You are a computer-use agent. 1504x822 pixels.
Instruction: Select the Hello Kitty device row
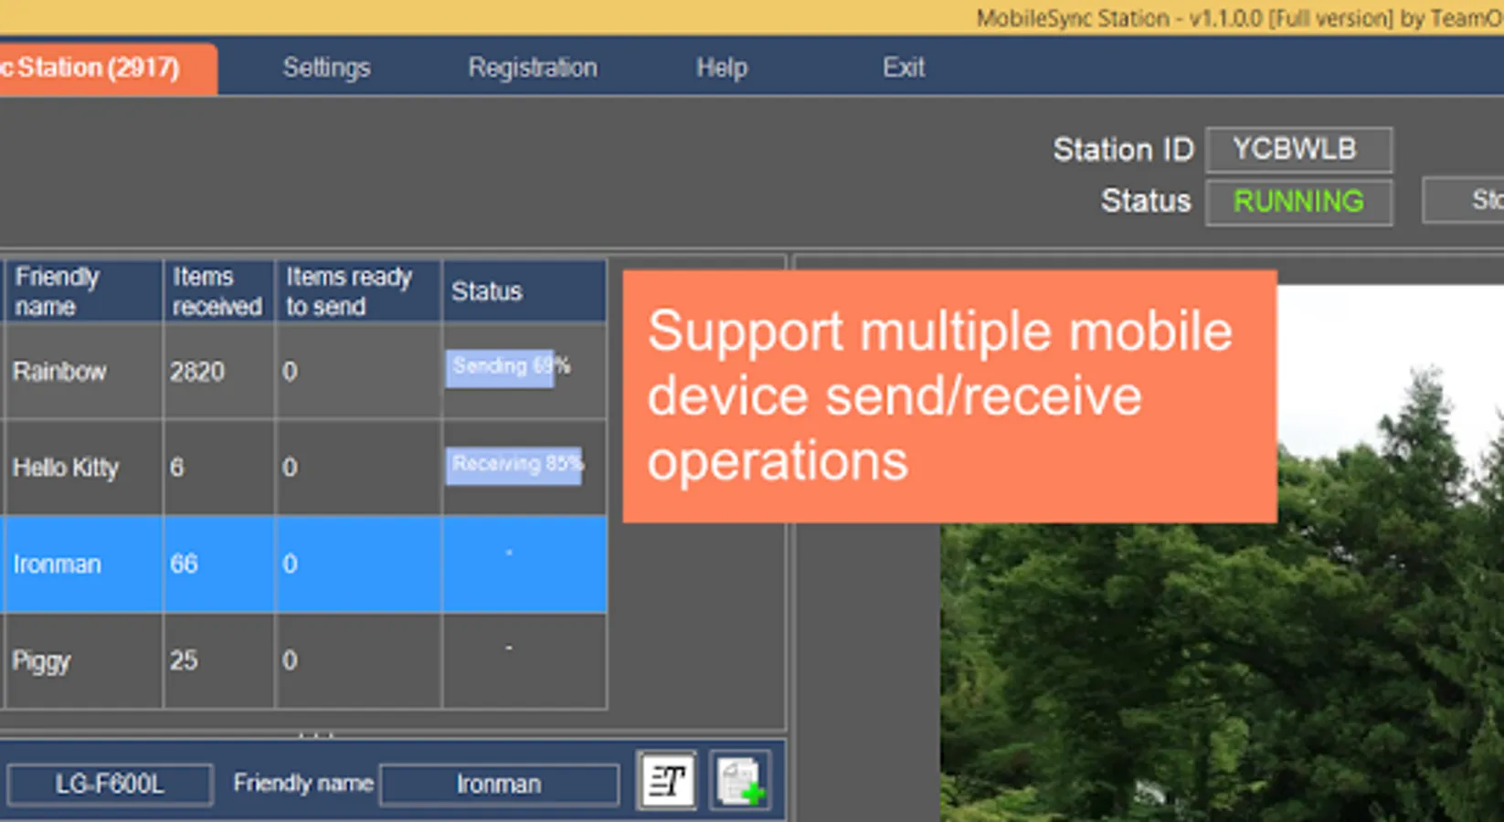[303, 468]
